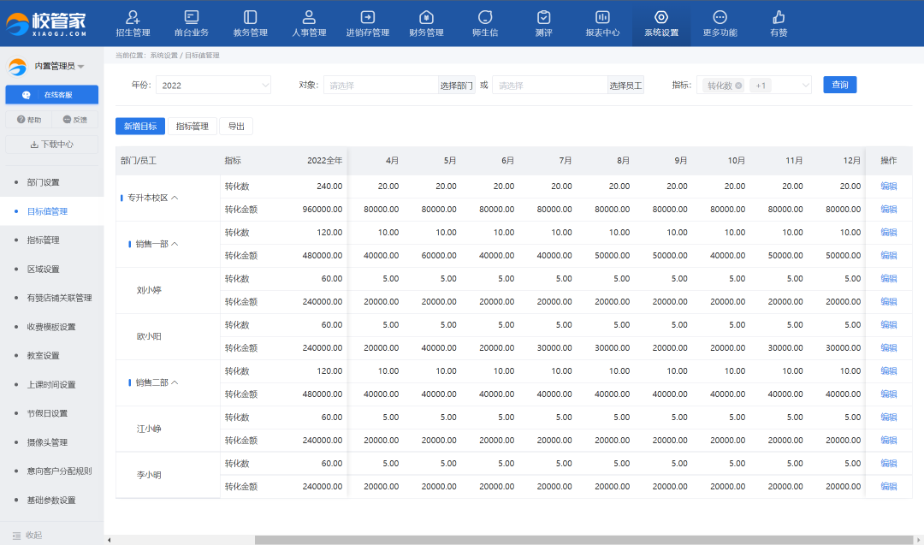Open the 招生管理 module icon
Screen dimensions: 924x545
point(133,18)
